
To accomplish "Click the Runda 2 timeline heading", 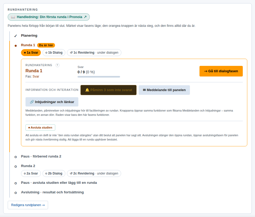I will point(28,166).
